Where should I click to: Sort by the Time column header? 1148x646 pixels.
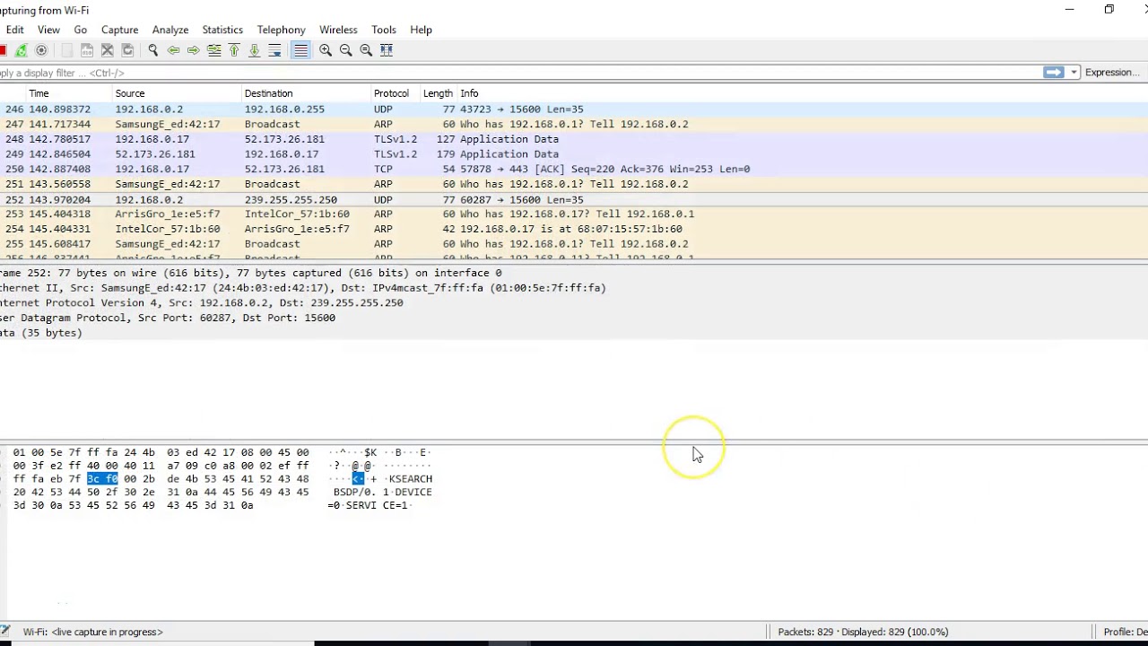[68, 93]
